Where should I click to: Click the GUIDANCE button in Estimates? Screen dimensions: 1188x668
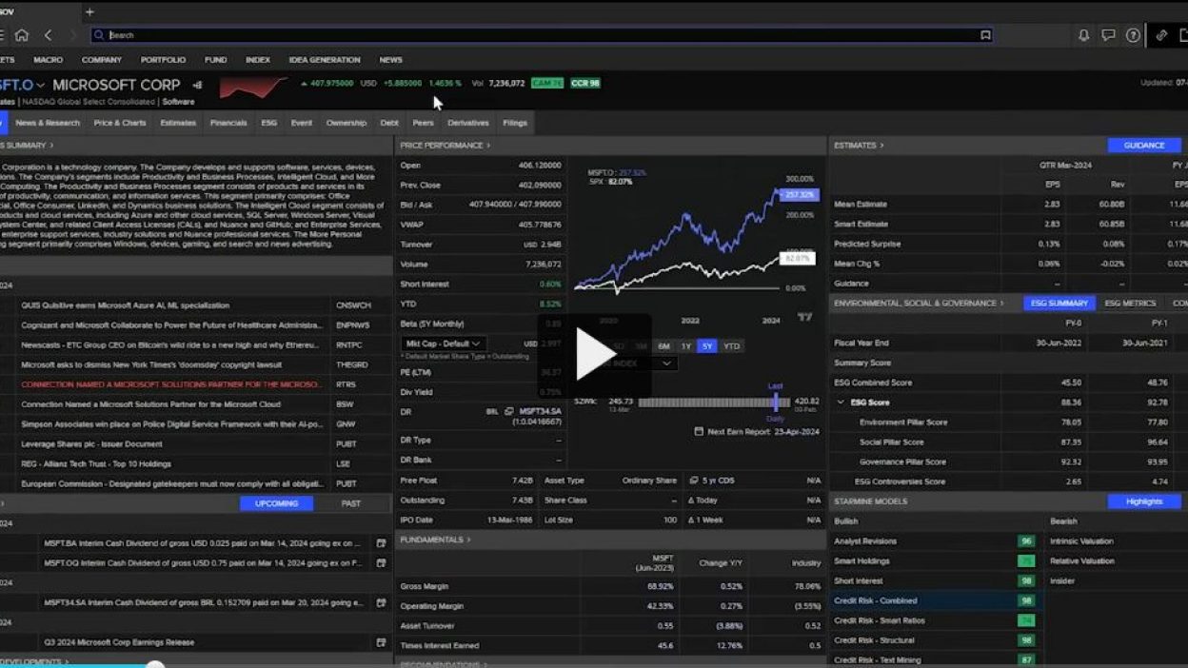(1143, 146)
